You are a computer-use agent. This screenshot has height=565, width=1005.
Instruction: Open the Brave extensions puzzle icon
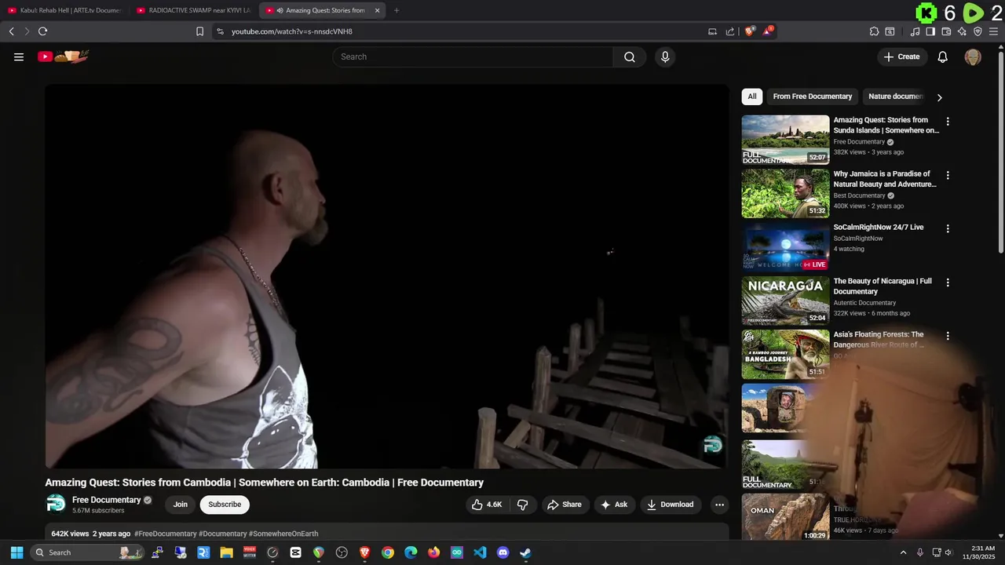pos(874,31)
